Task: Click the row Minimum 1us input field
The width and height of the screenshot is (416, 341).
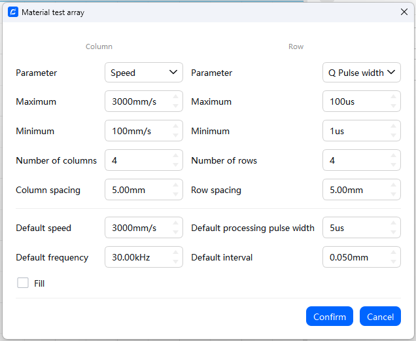Action: pyautogui.click(x=354, y=131)
